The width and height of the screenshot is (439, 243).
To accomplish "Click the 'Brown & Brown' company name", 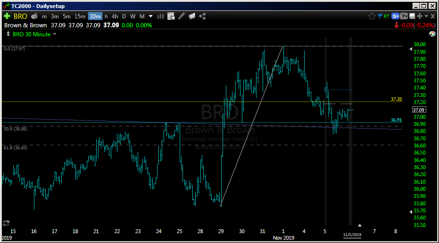I will 25,25.
